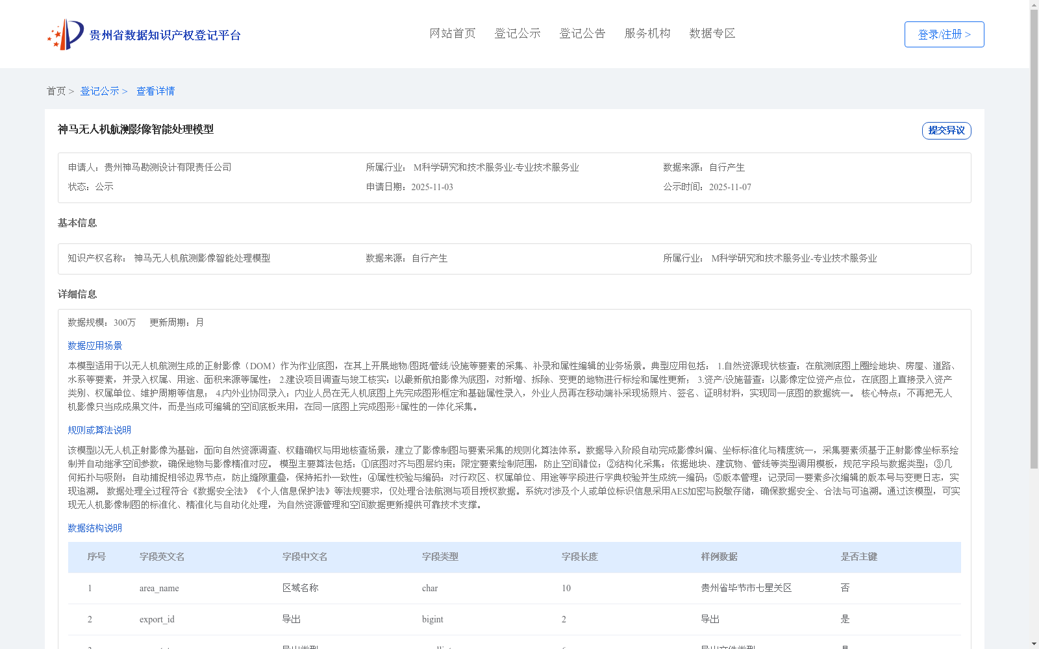Image resolution: width=1039 pixels, height=649 pixels.
Task: Click the 字段英文名 column header
Action: pyautogui.click(x=162, y=557)
